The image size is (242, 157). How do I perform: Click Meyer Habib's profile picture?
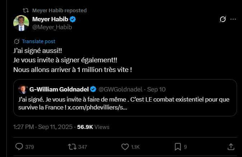[x=21, y=23]
